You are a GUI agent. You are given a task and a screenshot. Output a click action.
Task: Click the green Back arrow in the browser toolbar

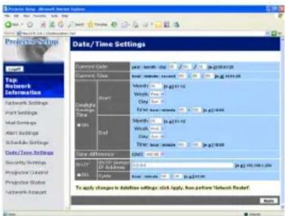[x=9, y=24]
